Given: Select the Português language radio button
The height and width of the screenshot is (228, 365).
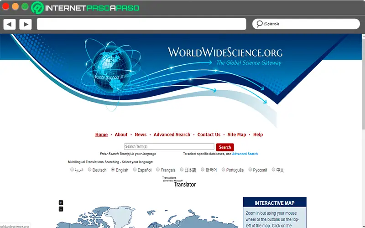Looking at the screenshot, I should pyautogui.click(x=223, y=170).
